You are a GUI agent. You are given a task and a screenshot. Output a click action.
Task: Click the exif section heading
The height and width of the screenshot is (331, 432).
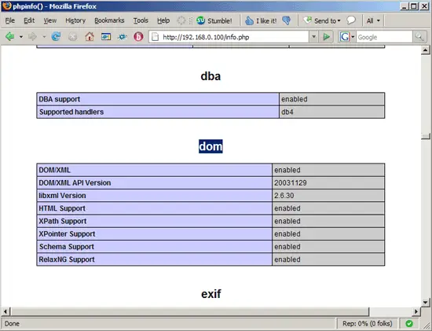211,294
